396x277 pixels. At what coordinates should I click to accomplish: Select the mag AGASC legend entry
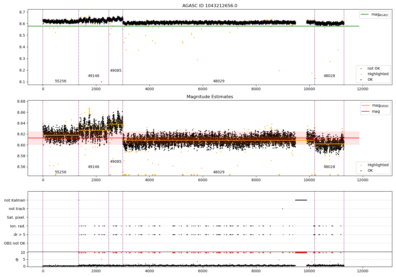coord(375,15)
